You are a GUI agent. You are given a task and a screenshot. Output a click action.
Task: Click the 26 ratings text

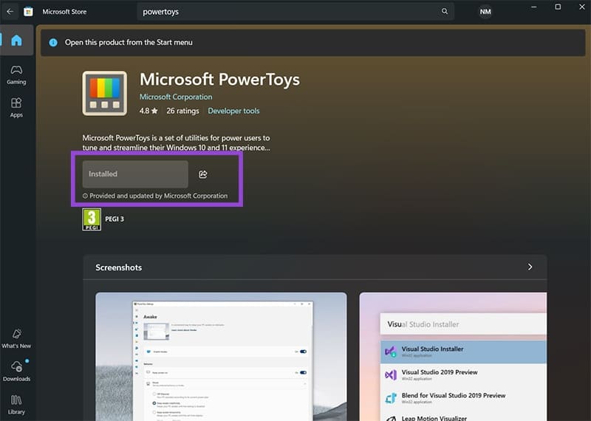182,111
